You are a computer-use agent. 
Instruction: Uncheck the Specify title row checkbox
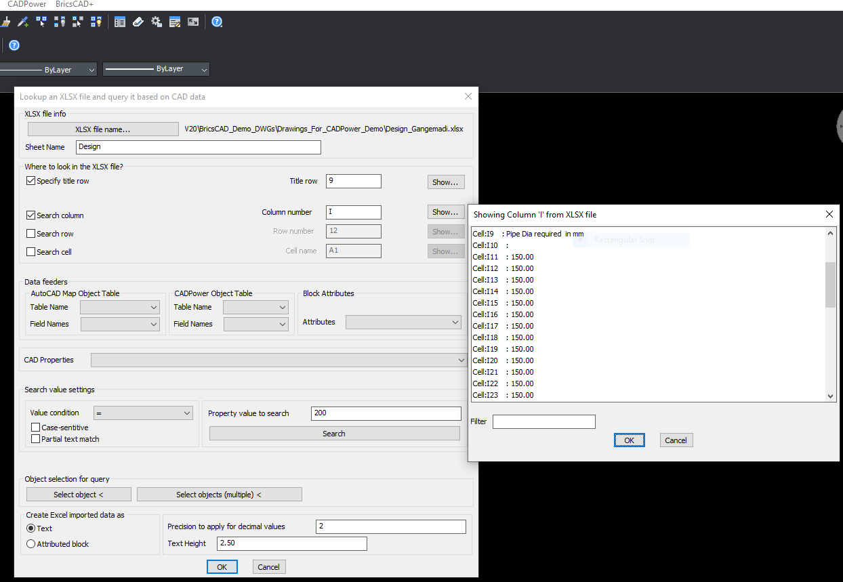30,181
